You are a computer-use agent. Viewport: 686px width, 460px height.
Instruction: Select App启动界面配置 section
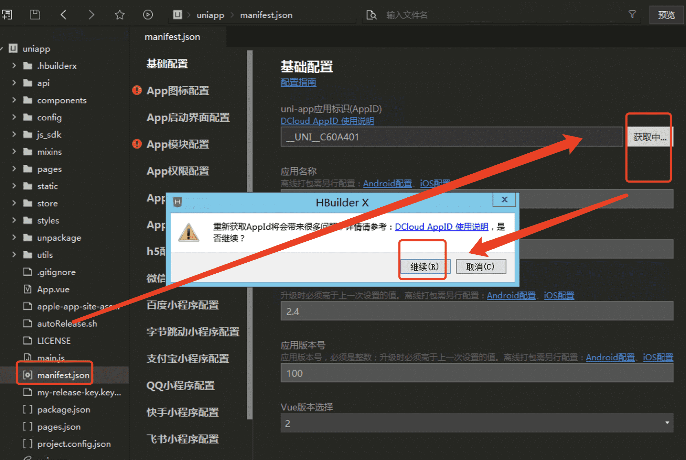[188, 117]
